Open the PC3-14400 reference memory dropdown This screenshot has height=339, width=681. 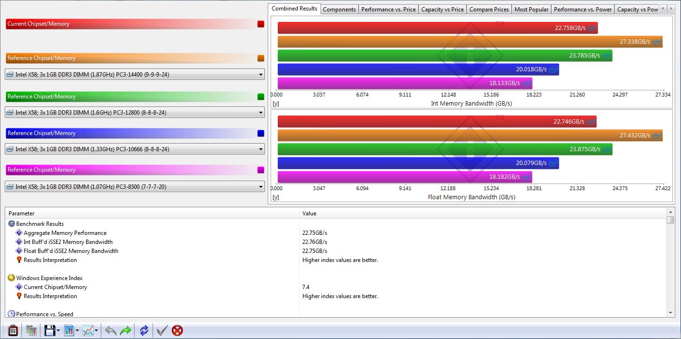point(135,74)
